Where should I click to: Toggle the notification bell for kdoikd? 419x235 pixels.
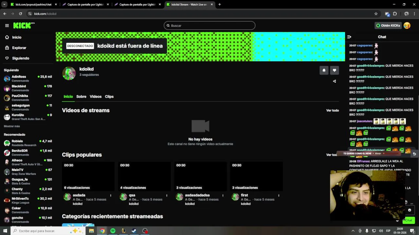324,70
